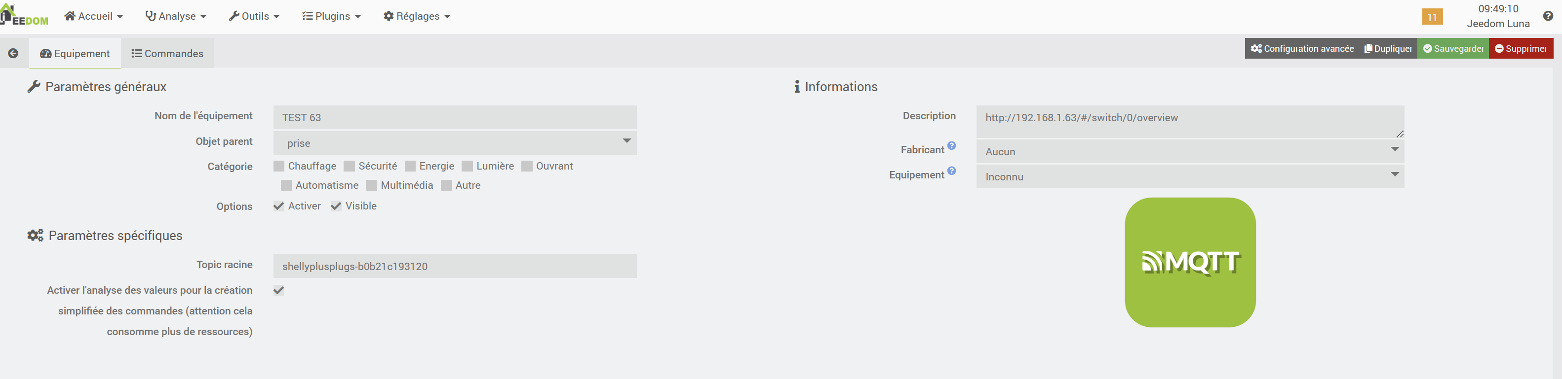Toggle the Lumière category checkbox
Viewport: 1562px width, 379px height.
(x=467, y=166)
